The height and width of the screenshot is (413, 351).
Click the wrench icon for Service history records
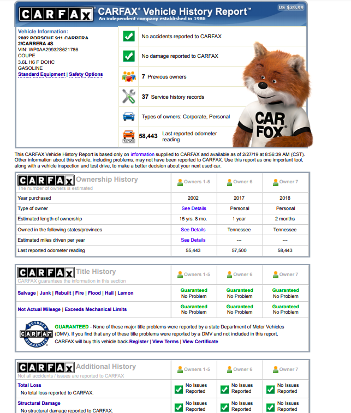coord(129,96)
